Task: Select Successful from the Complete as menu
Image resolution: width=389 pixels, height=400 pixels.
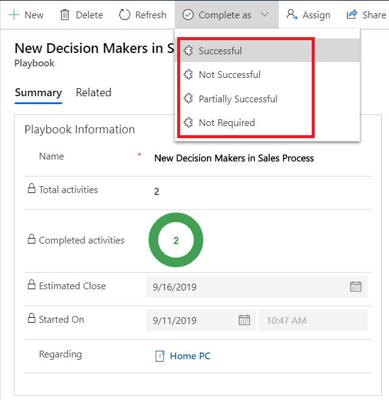Action: point(220,51)
